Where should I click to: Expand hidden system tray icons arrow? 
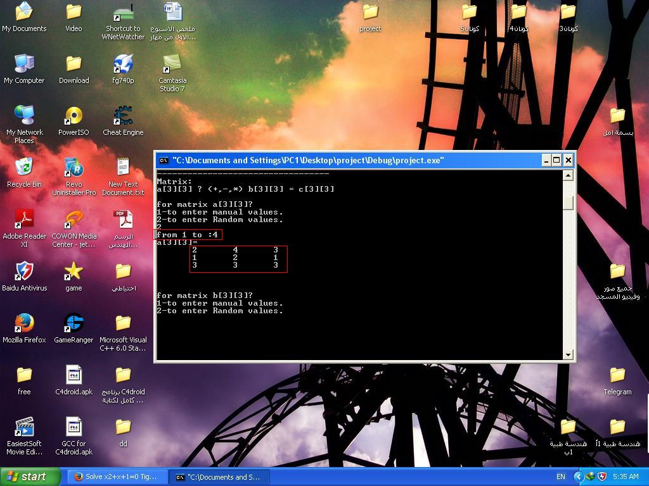tap(578, 477)
